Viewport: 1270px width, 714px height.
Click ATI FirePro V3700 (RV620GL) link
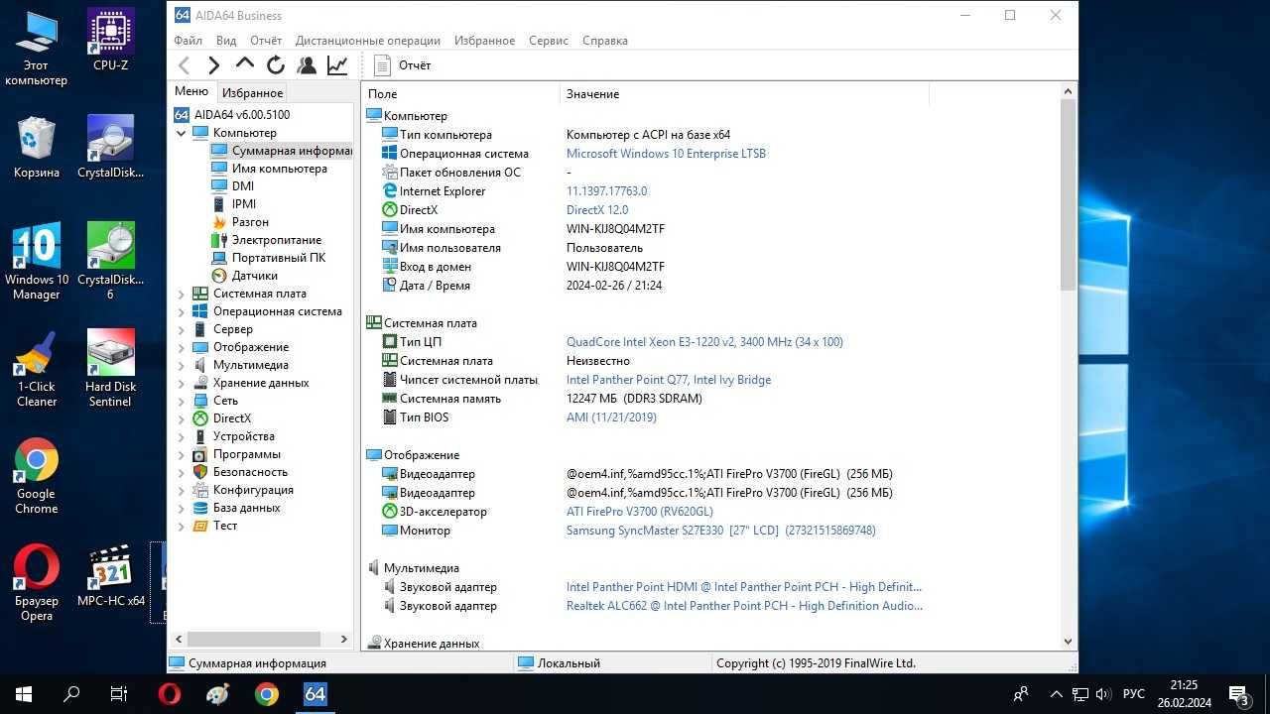640,512
